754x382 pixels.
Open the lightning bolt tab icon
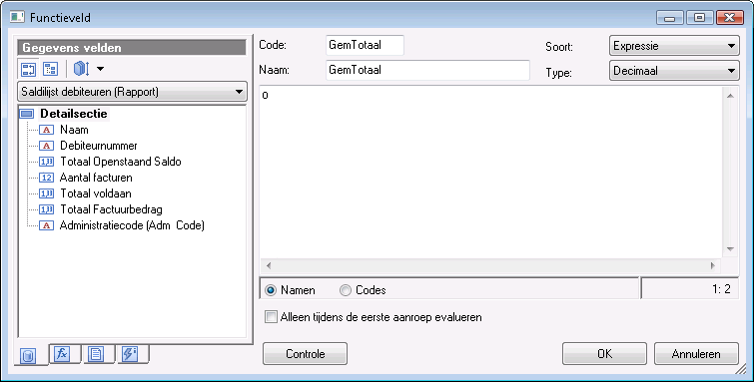(130, 355)
